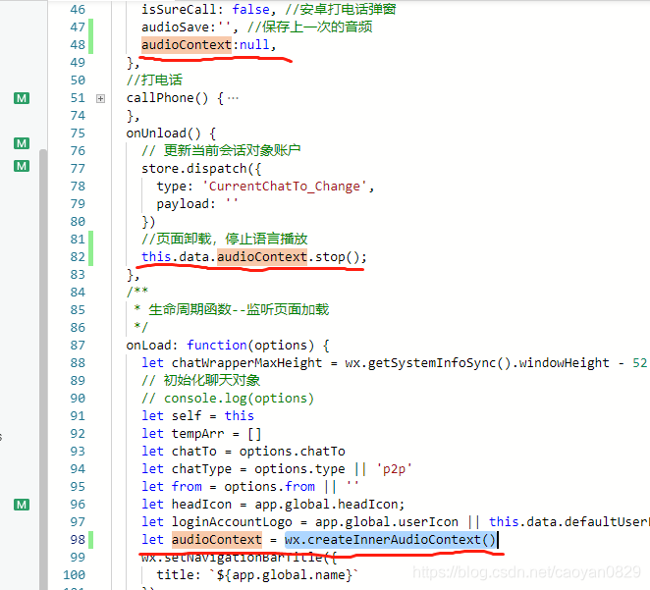This screenshot has width=650, height=590.
Task: Click the audioSave property line
Action: click(257, 27)
